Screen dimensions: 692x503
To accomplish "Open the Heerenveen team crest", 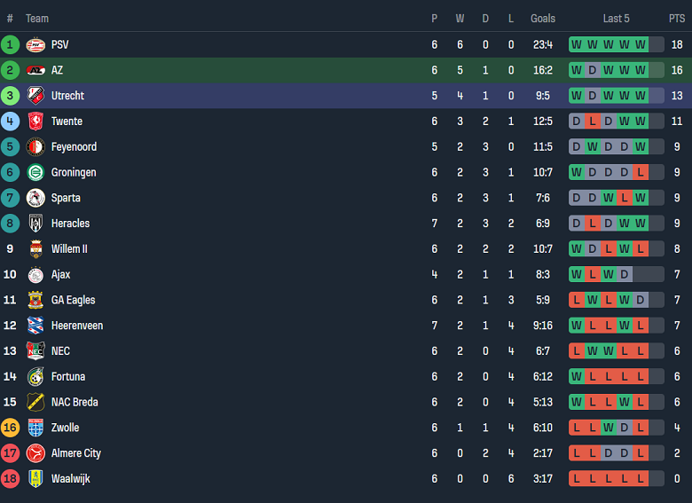I will (x=35, y=326).
